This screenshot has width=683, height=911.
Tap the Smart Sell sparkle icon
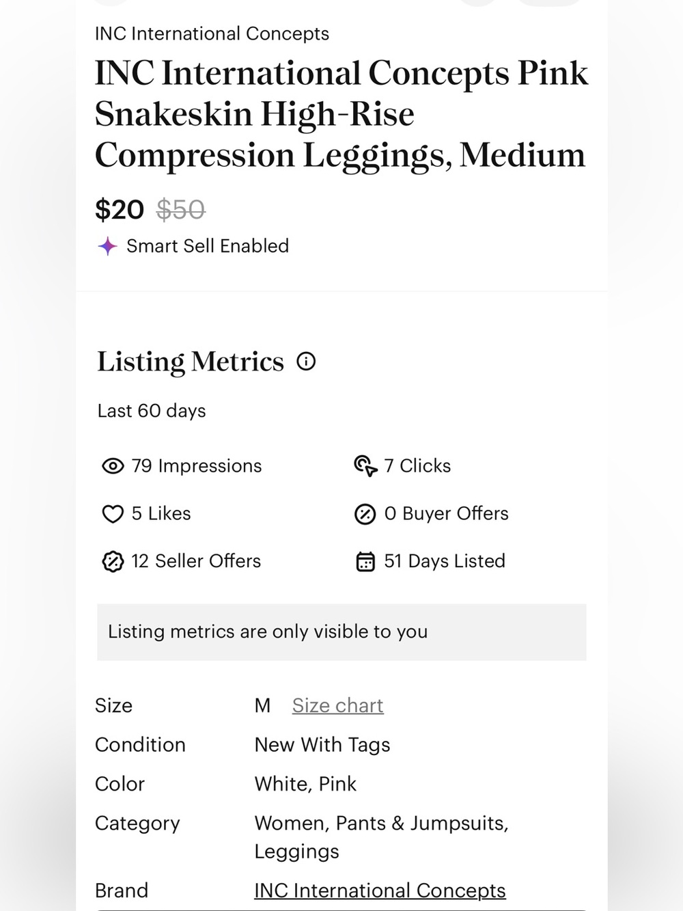[x=107, y=246]
